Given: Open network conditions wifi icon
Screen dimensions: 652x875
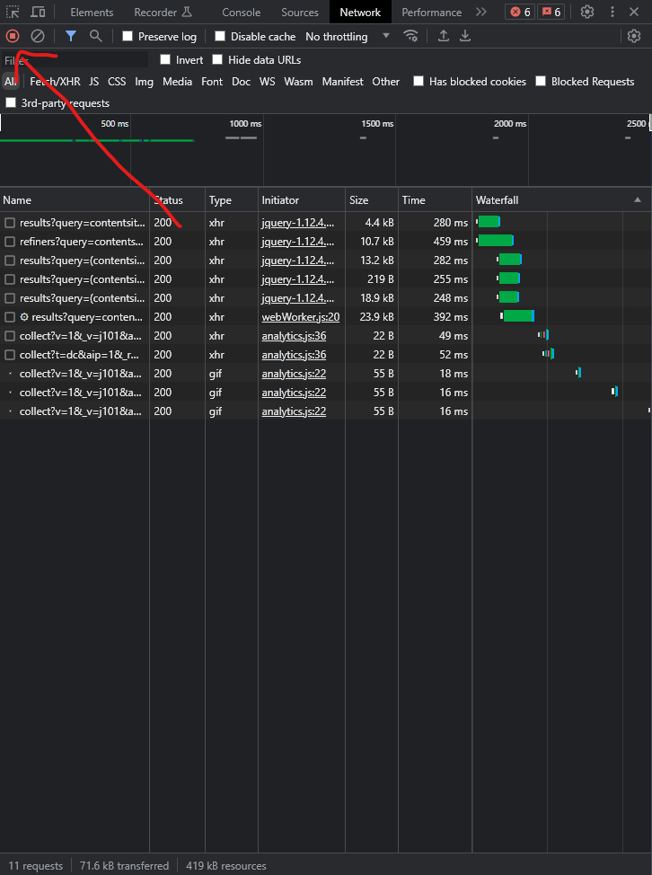Looking at the screenshot, I should [x=411, y=36].
